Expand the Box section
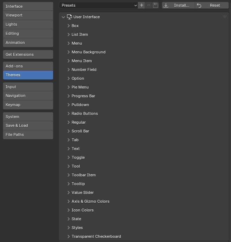 (x=68, y=26)
